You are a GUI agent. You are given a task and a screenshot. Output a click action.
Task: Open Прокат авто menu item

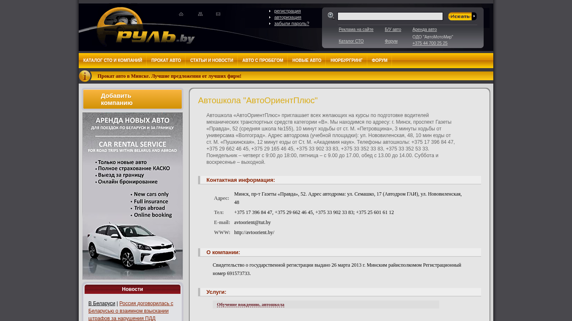point(166,61)
